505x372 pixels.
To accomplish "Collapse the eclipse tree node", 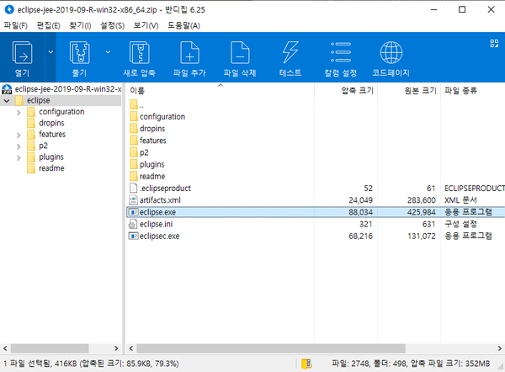I will tap(7, 101).
